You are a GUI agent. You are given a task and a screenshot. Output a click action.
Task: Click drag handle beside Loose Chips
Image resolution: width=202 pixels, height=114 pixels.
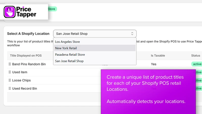click(10, 80)
